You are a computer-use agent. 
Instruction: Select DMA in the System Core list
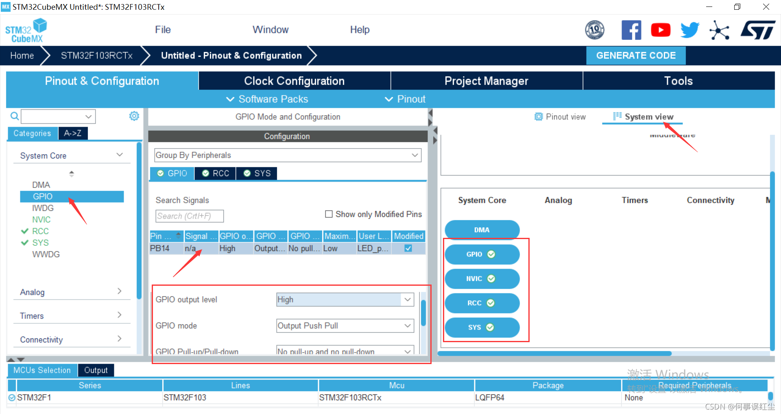point(41,185)
